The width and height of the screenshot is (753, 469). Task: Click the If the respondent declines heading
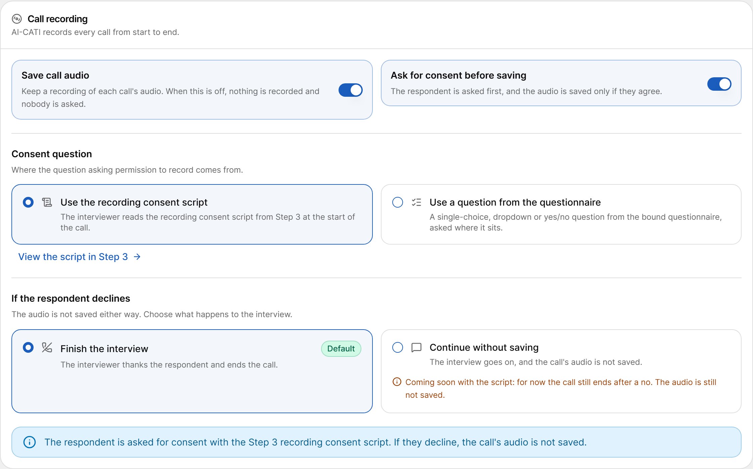pyautogui.click(x=71, y=298)
